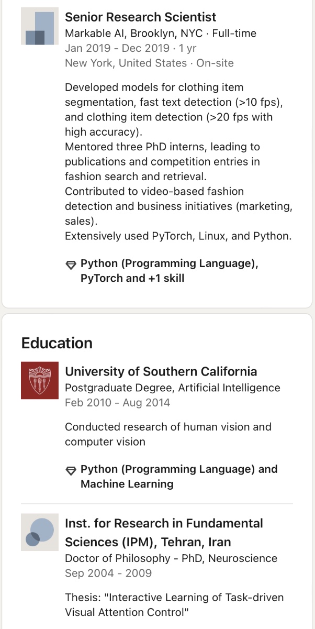The image size is (315, 629).
Task: Open University of Southern California school page
Action: point(161,372)
